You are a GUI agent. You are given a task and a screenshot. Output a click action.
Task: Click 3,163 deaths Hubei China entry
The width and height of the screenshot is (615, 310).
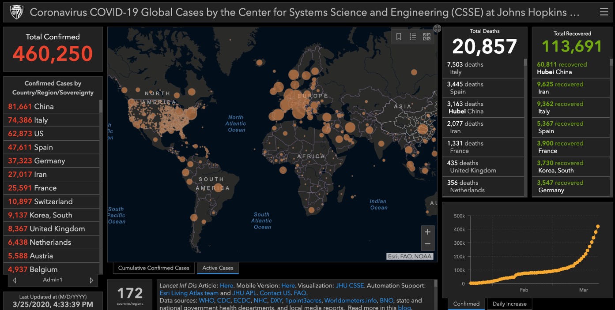point(483,108)
